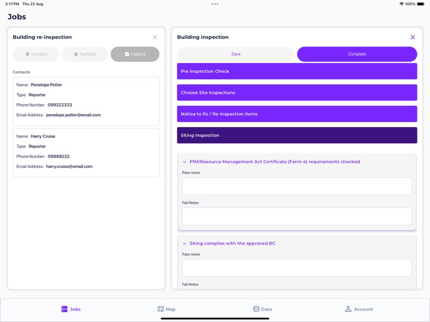The height and width of the screenshot is (322, 430).
Task: Click the Wi-Fi status icon
Action: (401, 4)
